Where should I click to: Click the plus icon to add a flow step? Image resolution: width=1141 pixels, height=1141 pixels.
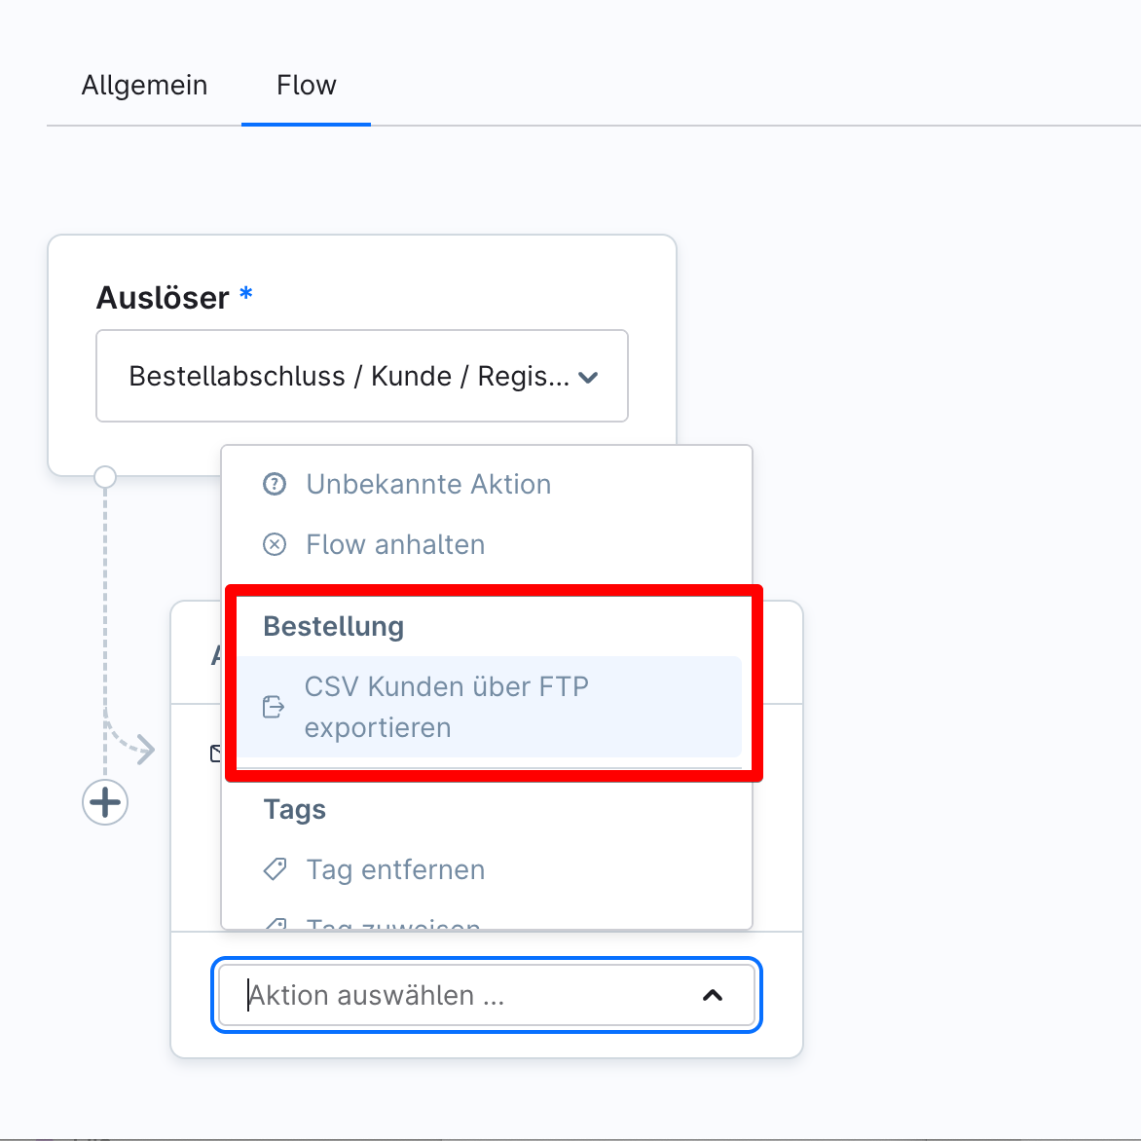click(x=104, y=802)
